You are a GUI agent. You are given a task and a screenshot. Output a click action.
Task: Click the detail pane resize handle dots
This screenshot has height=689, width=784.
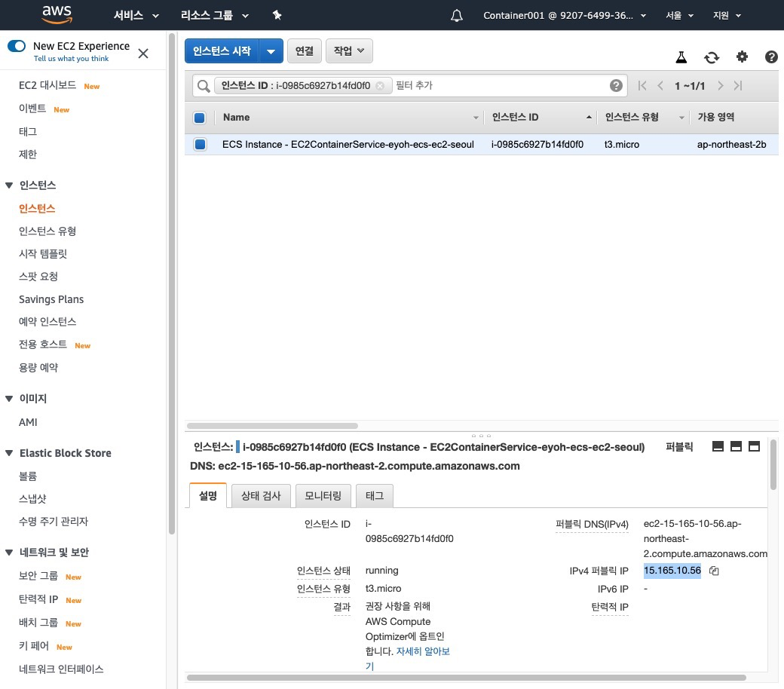coord(481,436)
